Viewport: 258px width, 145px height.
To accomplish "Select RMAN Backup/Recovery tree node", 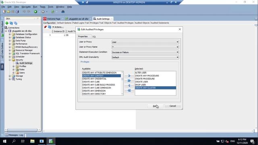I will (x=27, y=47).
